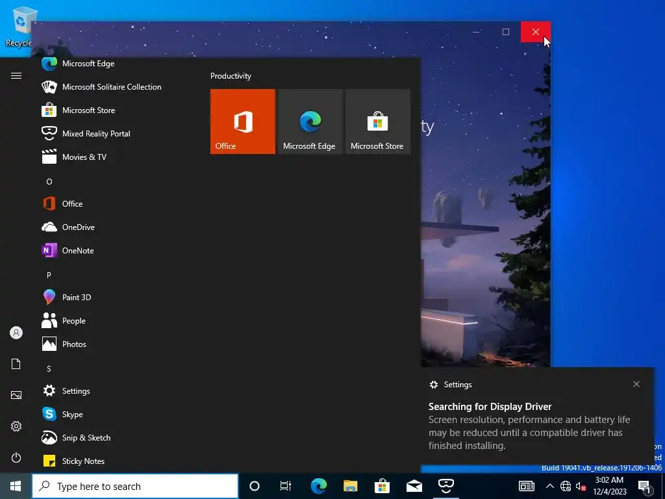Jump to letter S app index header
665x499 pixels.
coord(49,369)
